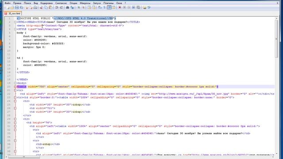The width and height of the screenshot is (283, 159).
Task: Open the ? help menu
Action: click(x=125, y=3)
